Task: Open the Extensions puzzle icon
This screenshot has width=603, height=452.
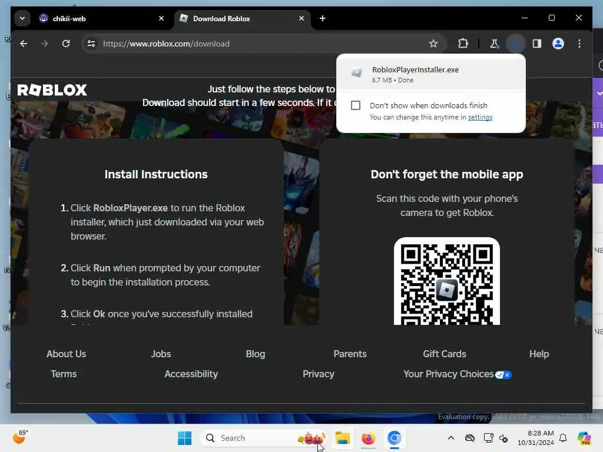Action: (x=463, y=44)
